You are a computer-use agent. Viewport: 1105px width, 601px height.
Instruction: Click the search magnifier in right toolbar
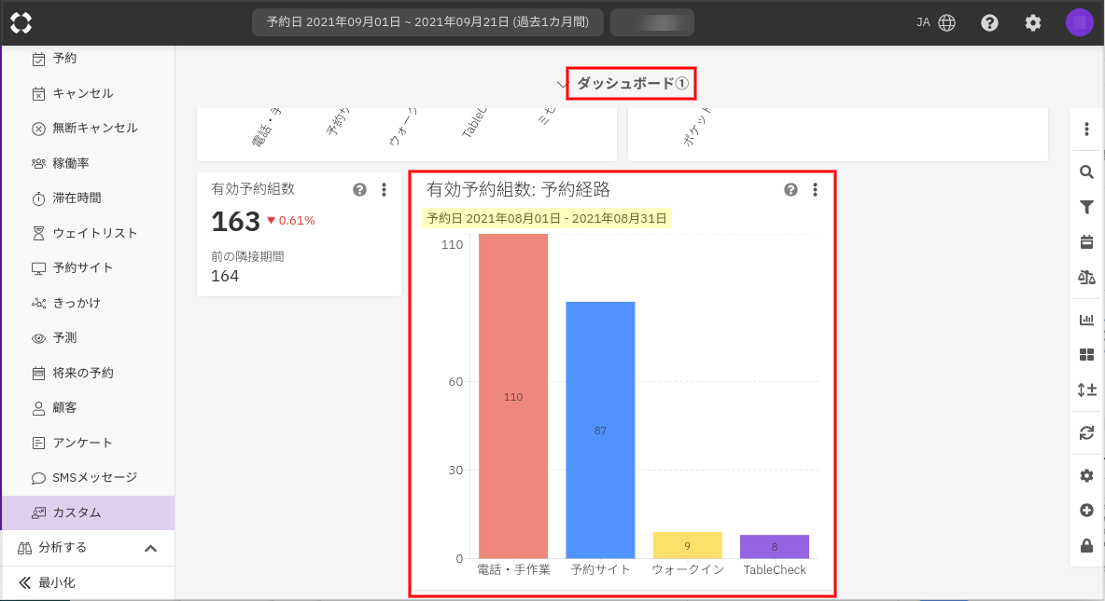pos(1086,171)
